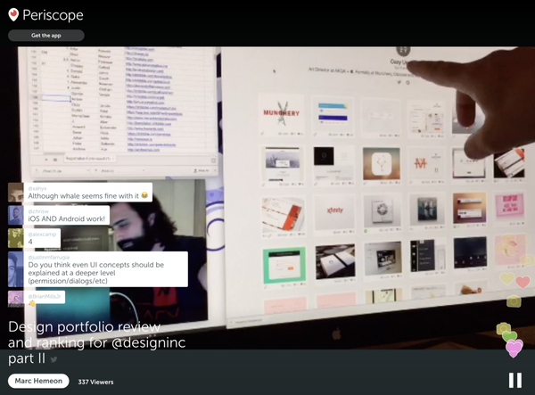Open @xahyx avatar beside whale comment
This screenshot has width=535, height=395.
click(x=16, y=193)
